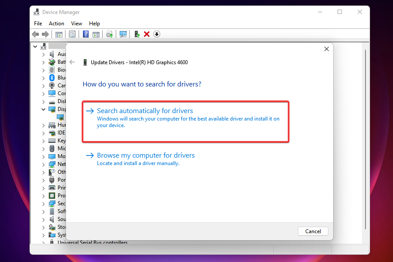Viewport: 393px width, 262px height.
Task: Click Scan for hardware changes monitor icon
Action: click(x=123, y=34)
